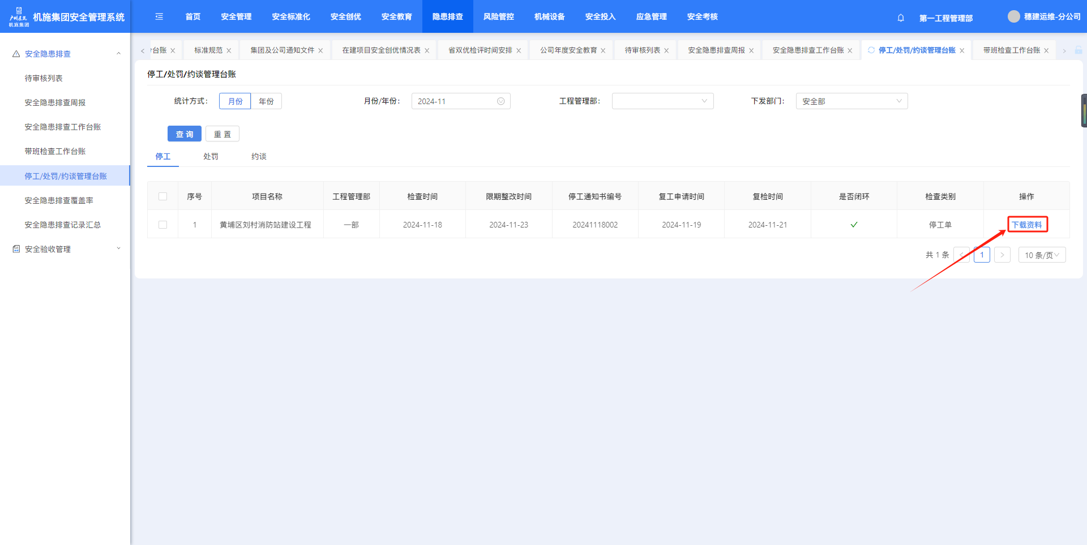This screenshot has height=545, width=1087.
Task: Click the user avatar icon
Action: (x=1013, y=17)
